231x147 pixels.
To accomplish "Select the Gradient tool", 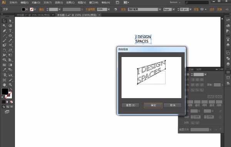I will click(x=10, y=65).
